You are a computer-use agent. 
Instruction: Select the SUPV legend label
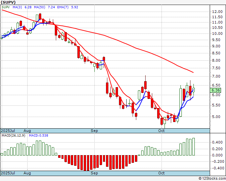6,7
